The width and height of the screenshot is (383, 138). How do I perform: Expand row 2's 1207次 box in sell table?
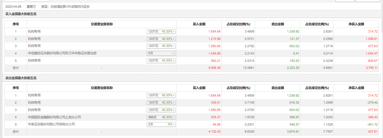click(x=161, y=103)
